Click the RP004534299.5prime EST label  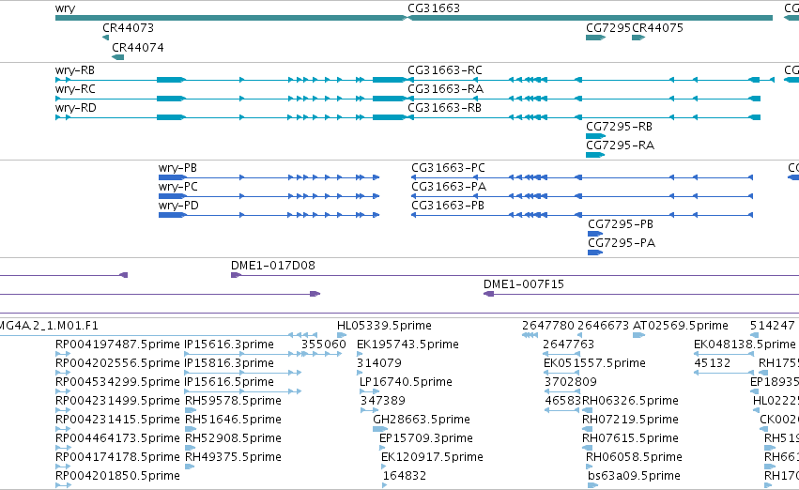(x=117, y=383)
